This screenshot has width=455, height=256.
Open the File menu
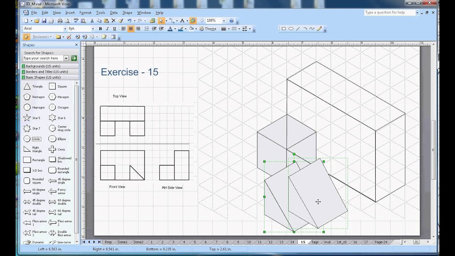[34, 12]
